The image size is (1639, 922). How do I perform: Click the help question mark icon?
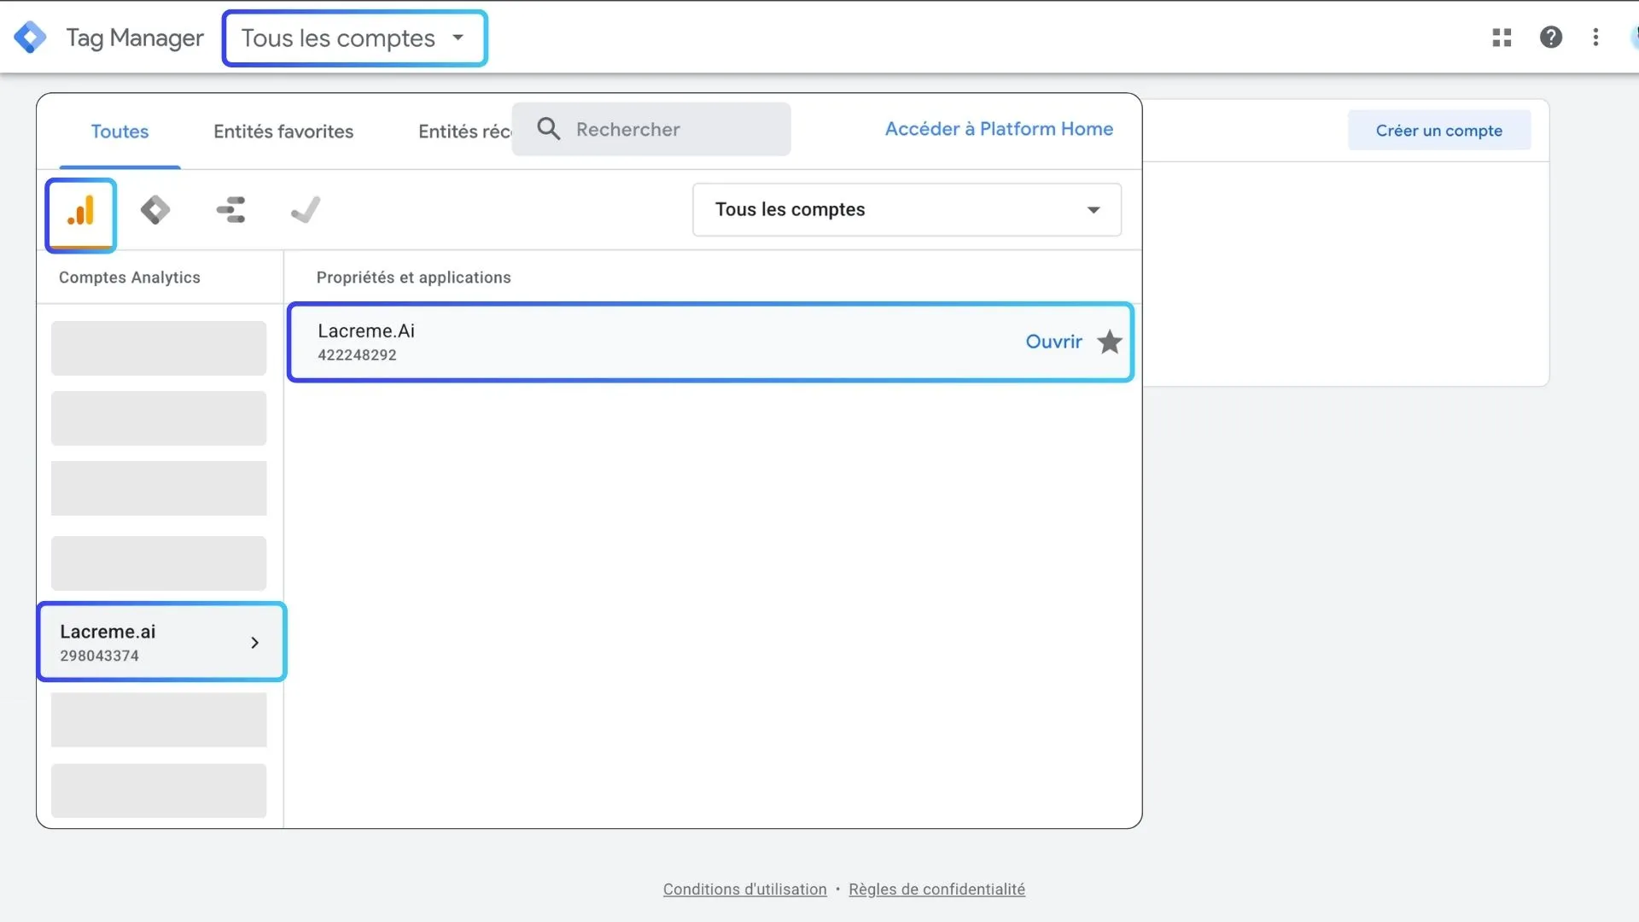(1551, 38)
